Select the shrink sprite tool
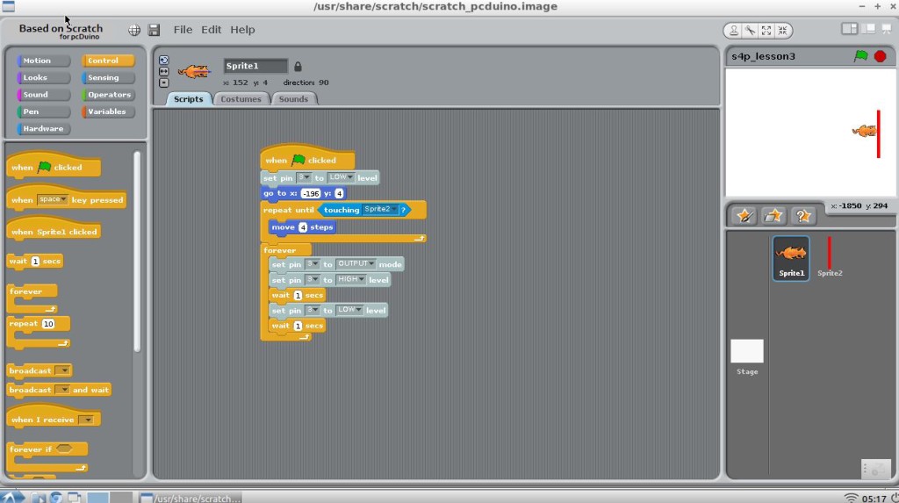 [x=782, y=31]
